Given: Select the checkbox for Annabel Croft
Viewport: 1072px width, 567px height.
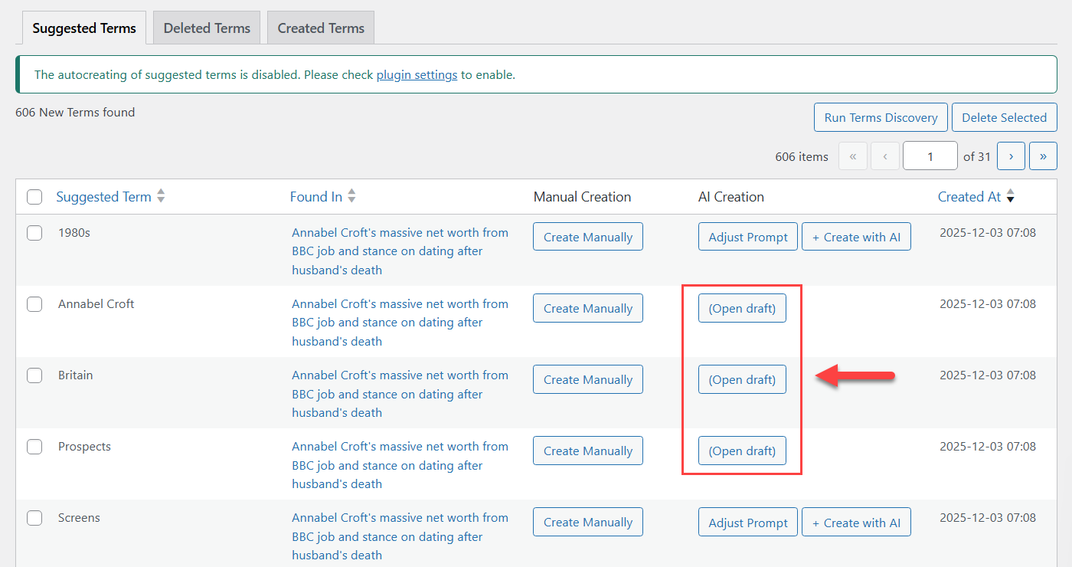Looking at the screenshot, I should [34, 304].
